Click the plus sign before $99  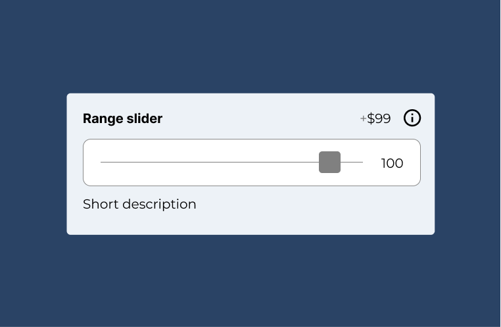click(x=363, y=119)
